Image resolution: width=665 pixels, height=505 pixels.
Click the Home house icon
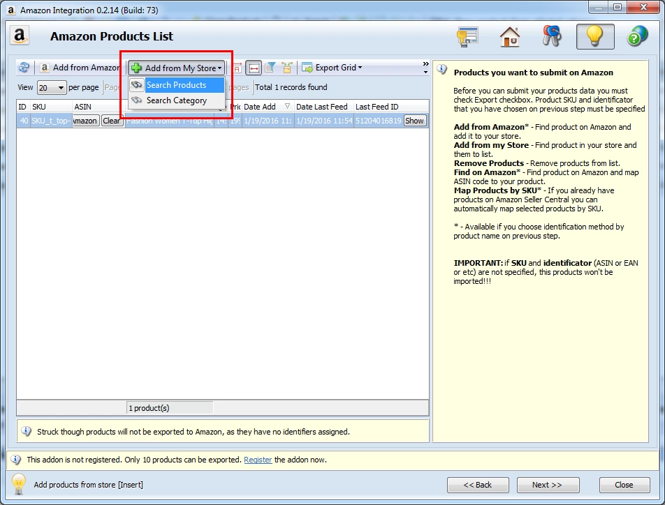(x=510, y=36)
